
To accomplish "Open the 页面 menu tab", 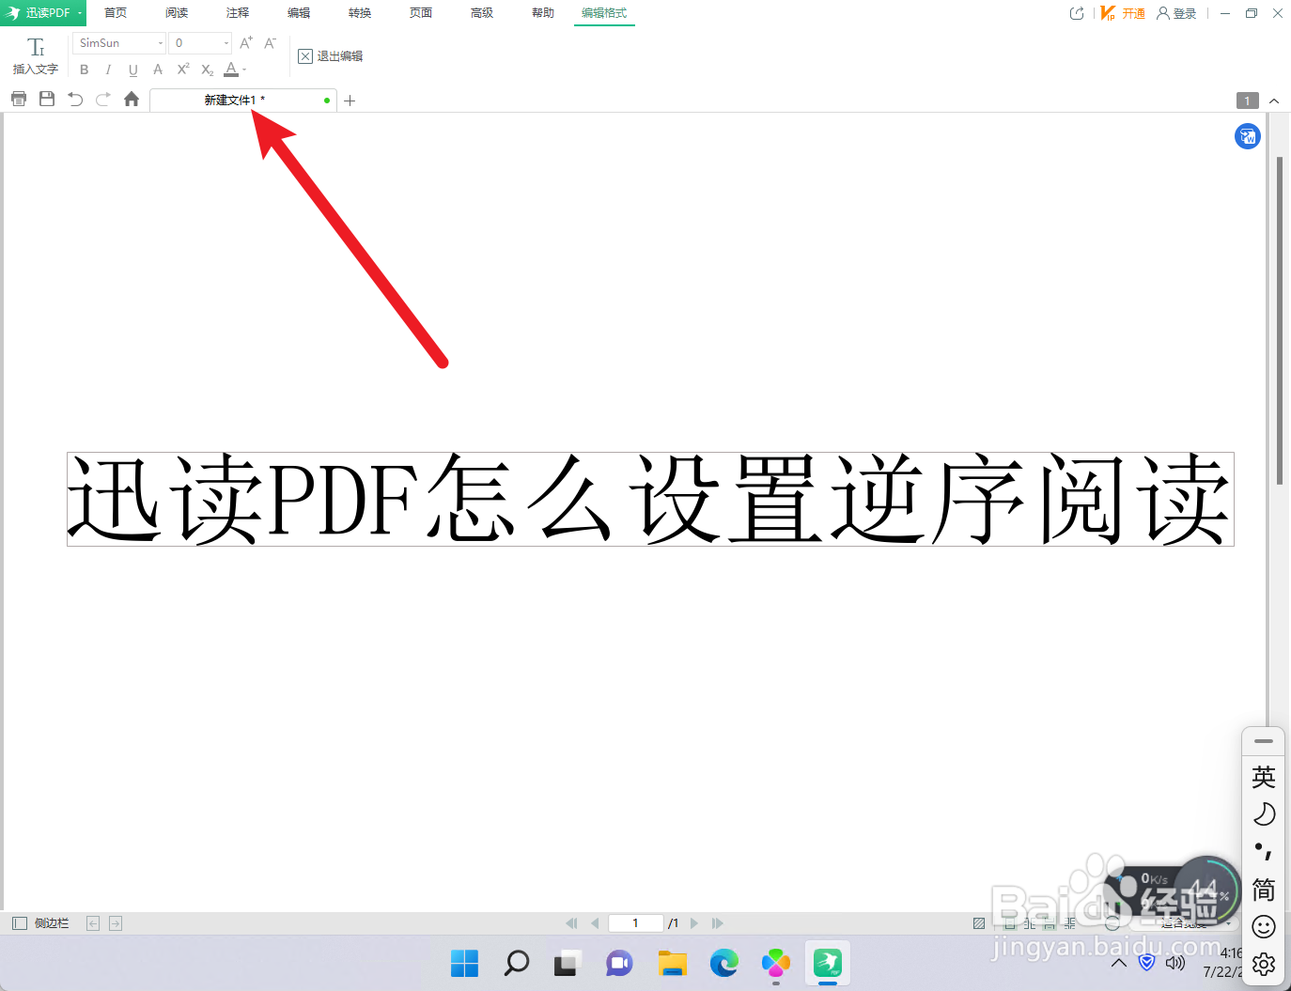I will point(421,13).
